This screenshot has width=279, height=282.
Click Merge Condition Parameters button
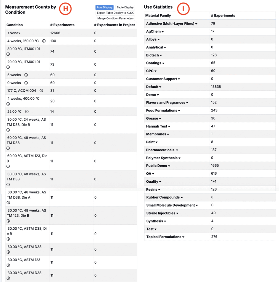tap(115, 18)
